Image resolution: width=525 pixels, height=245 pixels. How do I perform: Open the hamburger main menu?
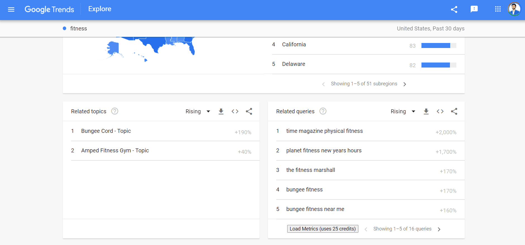point(11,10)
